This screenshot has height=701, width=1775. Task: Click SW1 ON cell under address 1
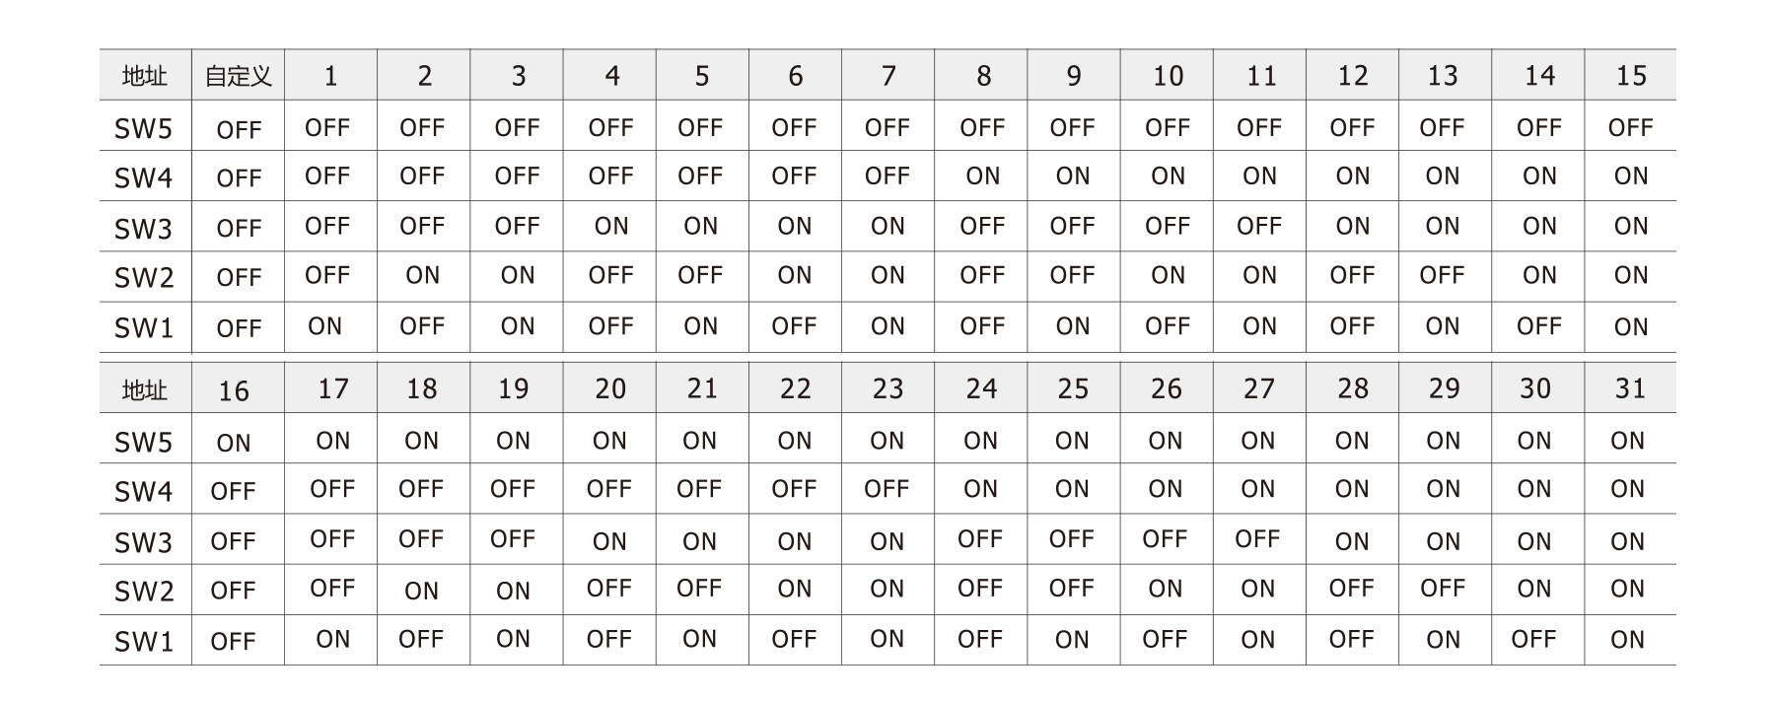point(325,326)
